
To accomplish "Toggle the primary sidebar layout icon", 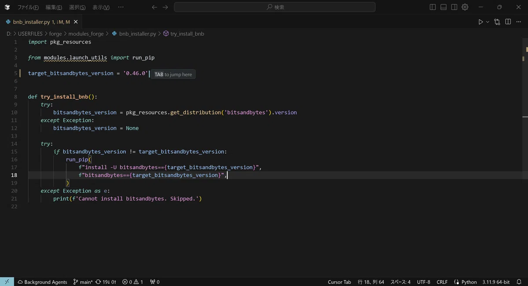I will tap(433, 7).
